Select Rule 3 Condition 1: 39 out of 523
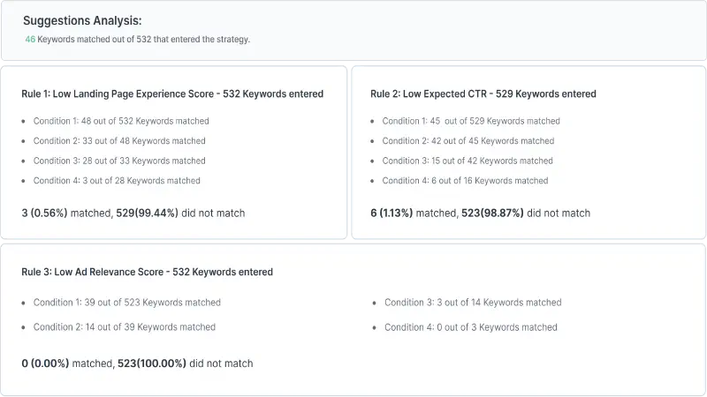This screenshot has width=707, height=397. tap(126, 303)
